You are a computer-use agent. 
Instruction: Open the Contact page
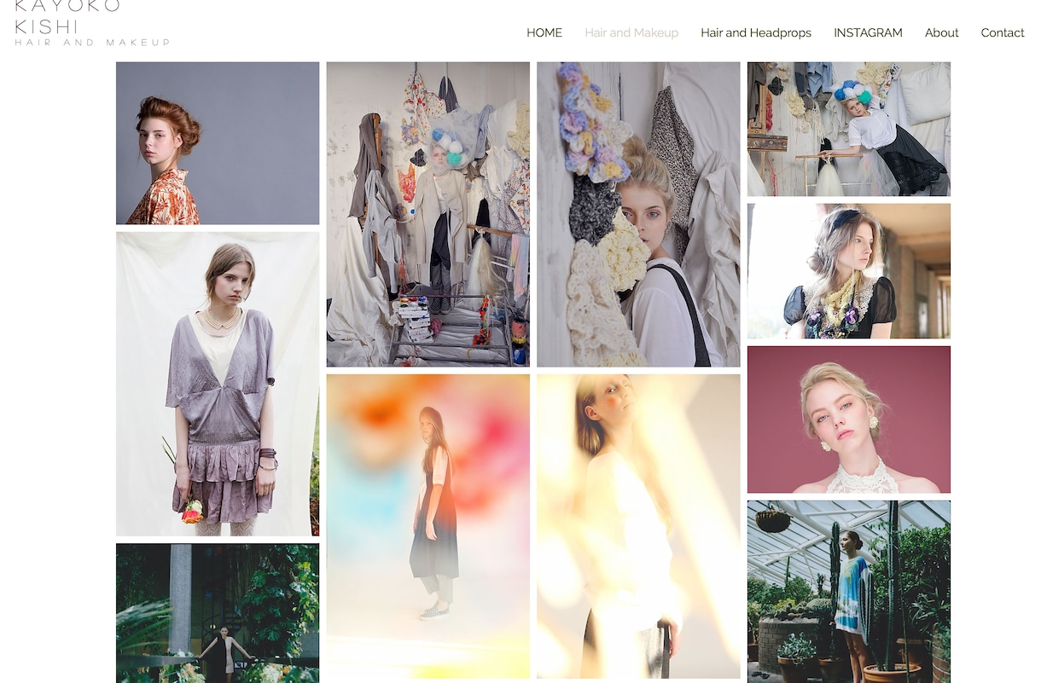1003,32
